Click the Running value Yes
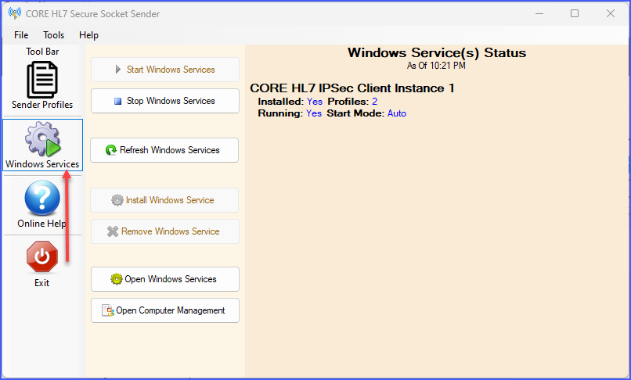The image size is (631, 380). click(x=314, y=113)
